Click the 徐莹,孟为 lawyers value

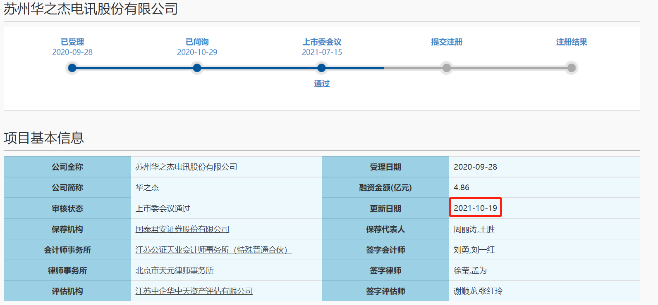click(470, 270)
